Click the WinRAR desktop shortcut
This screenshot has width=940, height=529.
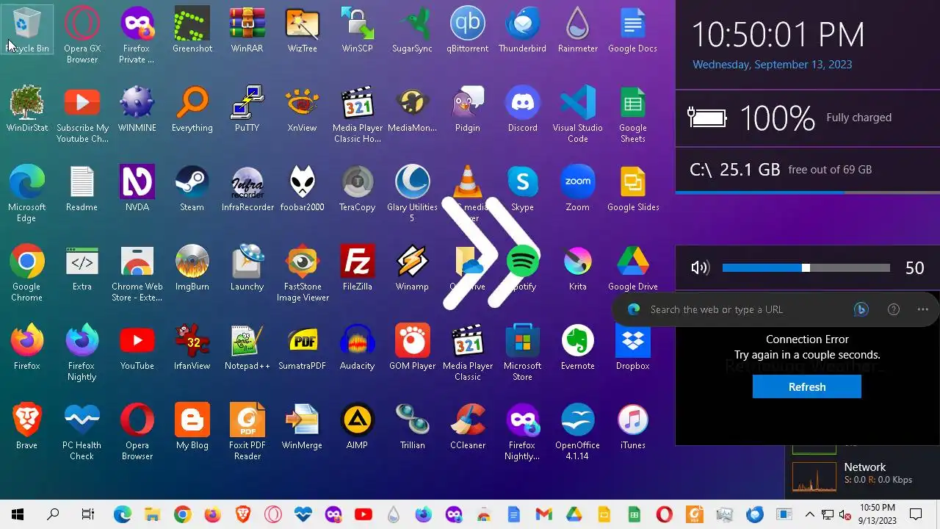click(247, 29)
